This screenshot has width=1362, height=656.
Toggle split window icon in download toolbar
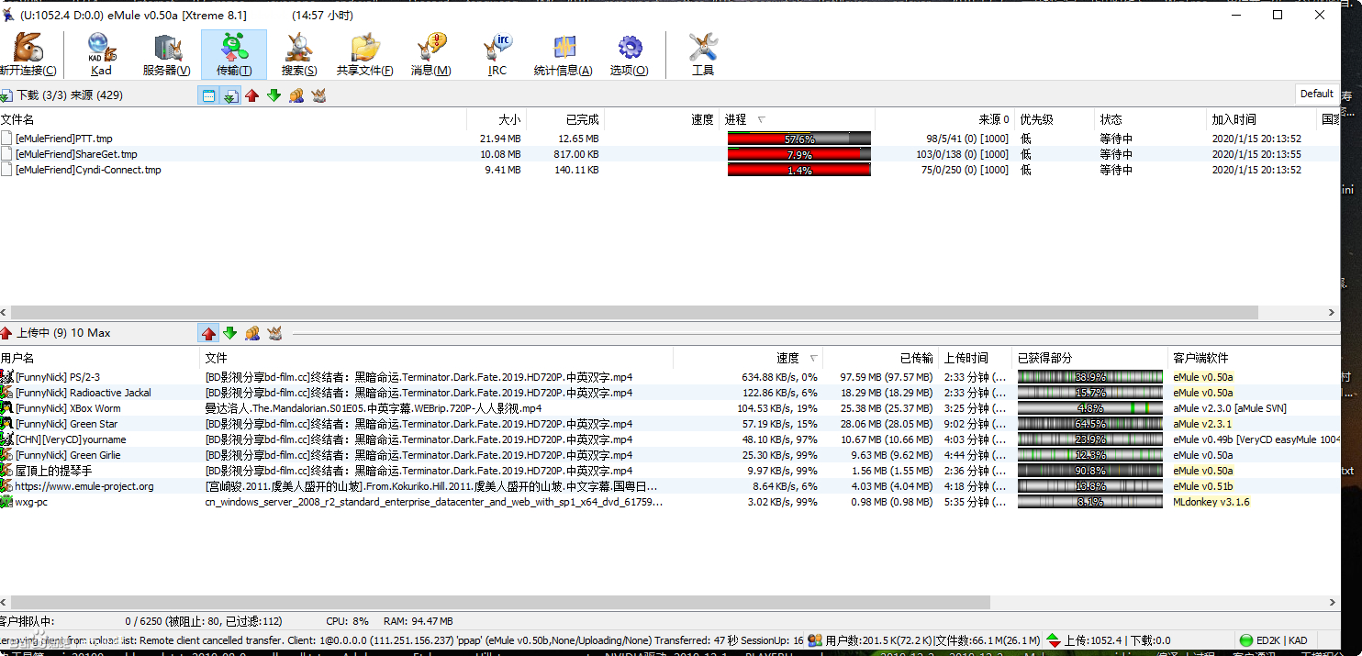208,95
